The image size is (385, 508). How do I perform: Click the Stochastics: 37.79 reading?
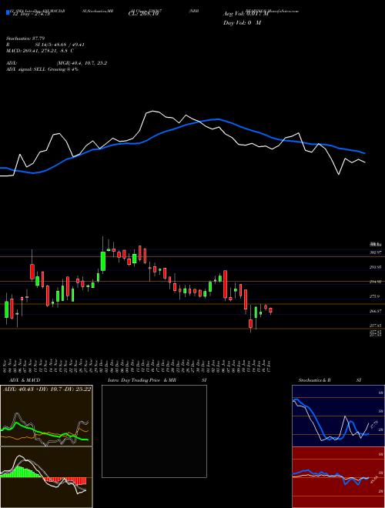tap(25, 38)
